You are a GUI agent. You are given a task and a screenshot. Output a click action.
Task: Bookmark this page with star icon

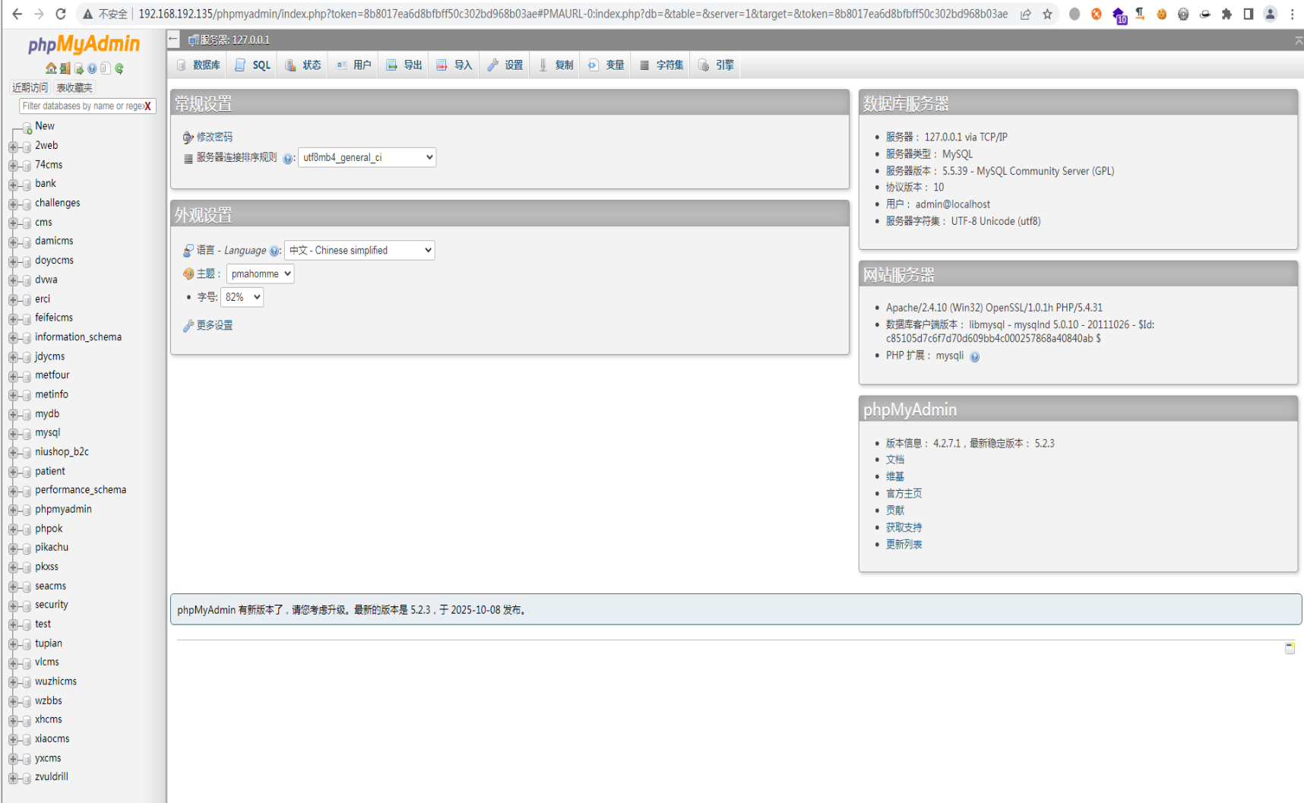click(x=1047, y=14)
